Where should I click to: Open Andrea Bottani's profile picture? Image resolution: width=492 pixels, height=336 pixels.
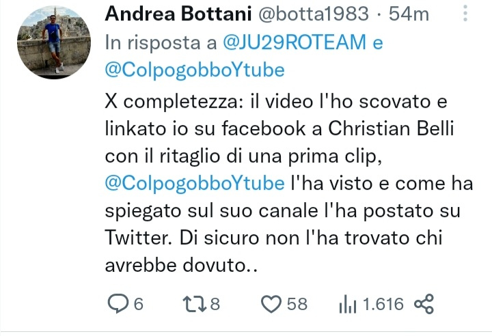54,42
